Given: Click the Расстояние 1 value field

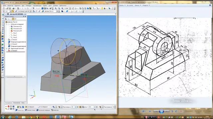Looking at the screenshot, I should (x=73, y=107).
